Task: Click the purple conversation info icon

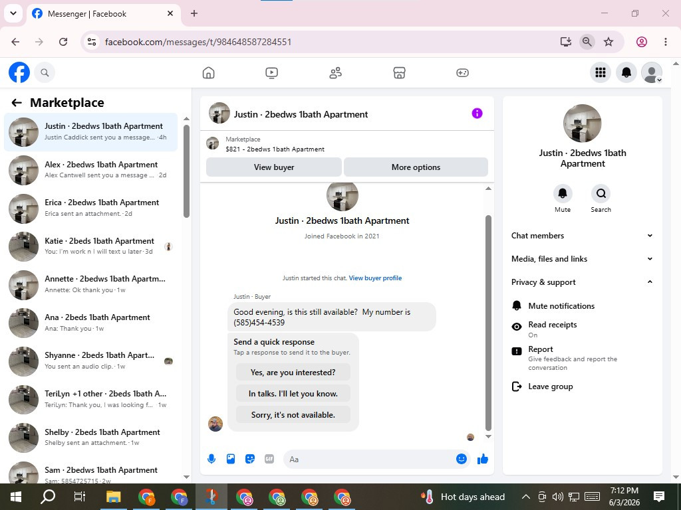Action: point(477,113)
